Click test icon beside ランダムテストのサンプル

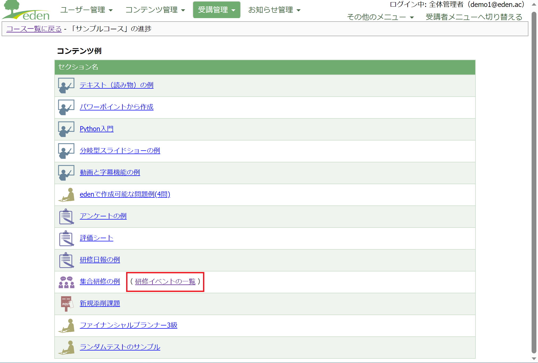66,347
